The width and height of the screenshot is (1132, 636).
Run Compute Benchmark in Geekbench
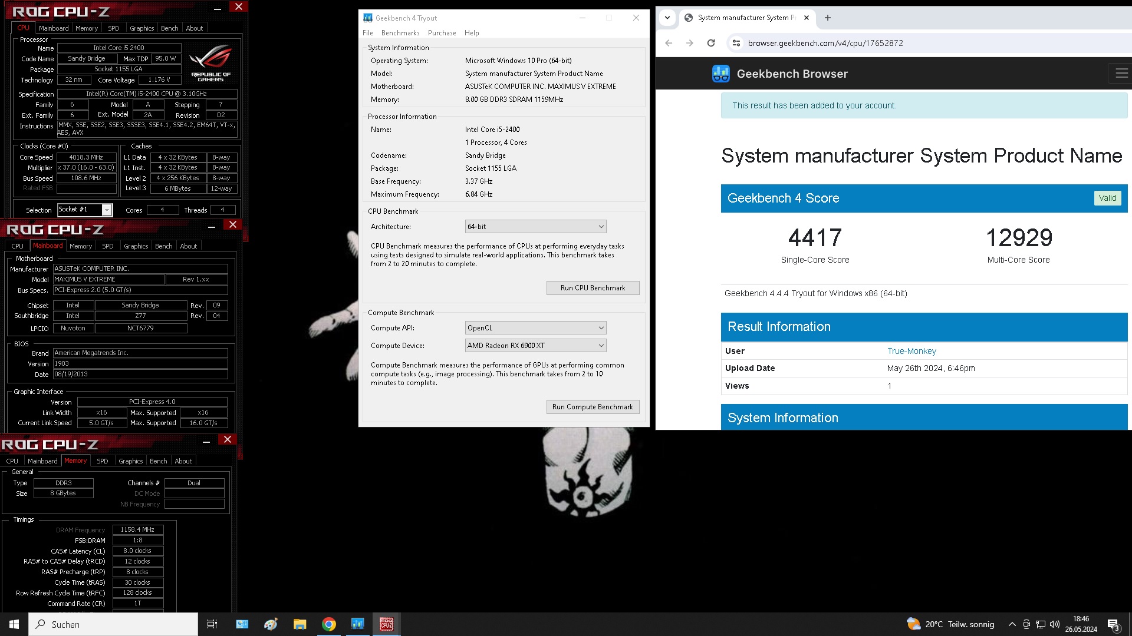point(593,407)
